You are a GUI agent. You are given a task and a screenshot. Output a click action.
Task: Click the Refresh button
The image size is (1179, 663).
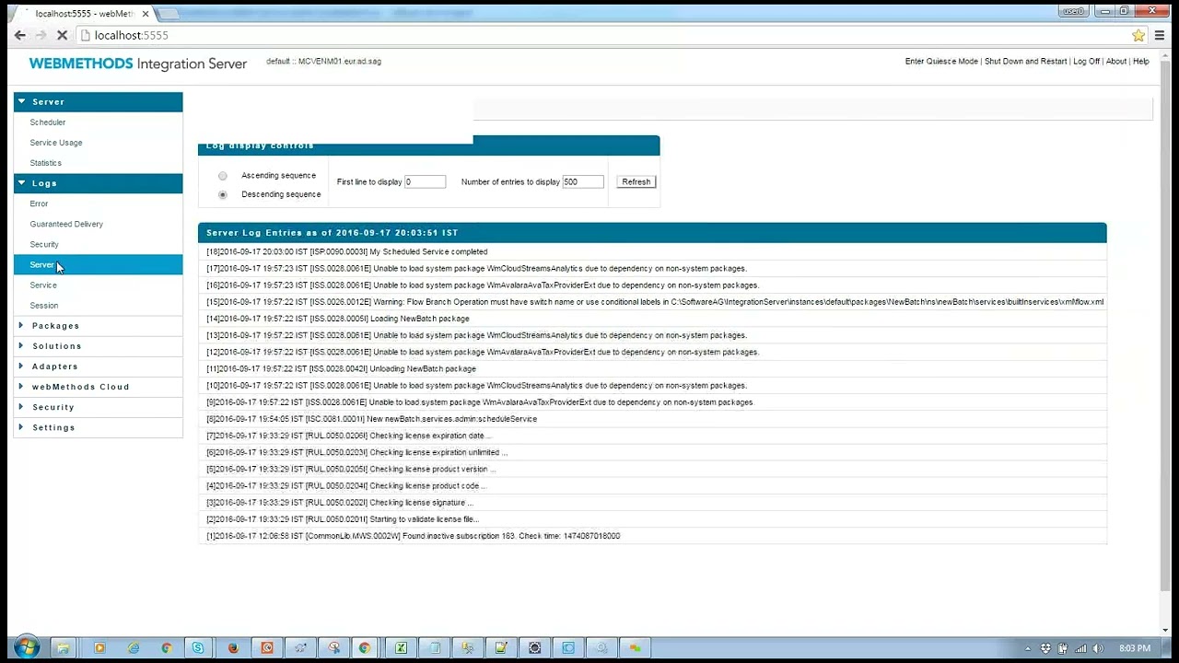636,182
